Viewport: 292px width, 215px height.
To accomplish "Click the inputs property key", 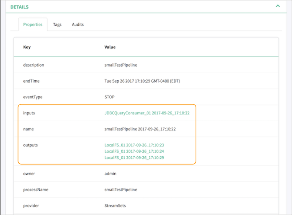I will tap(29, 113).
